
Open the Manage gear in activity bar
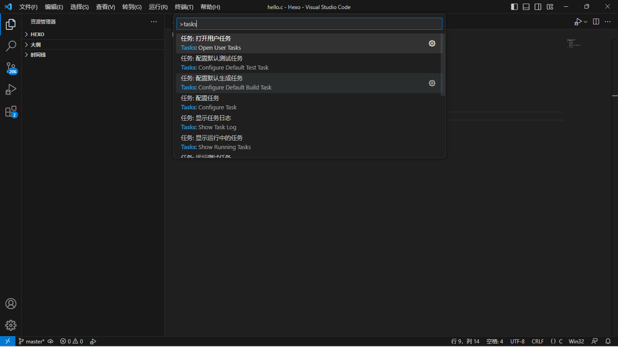tap(11, 325)
